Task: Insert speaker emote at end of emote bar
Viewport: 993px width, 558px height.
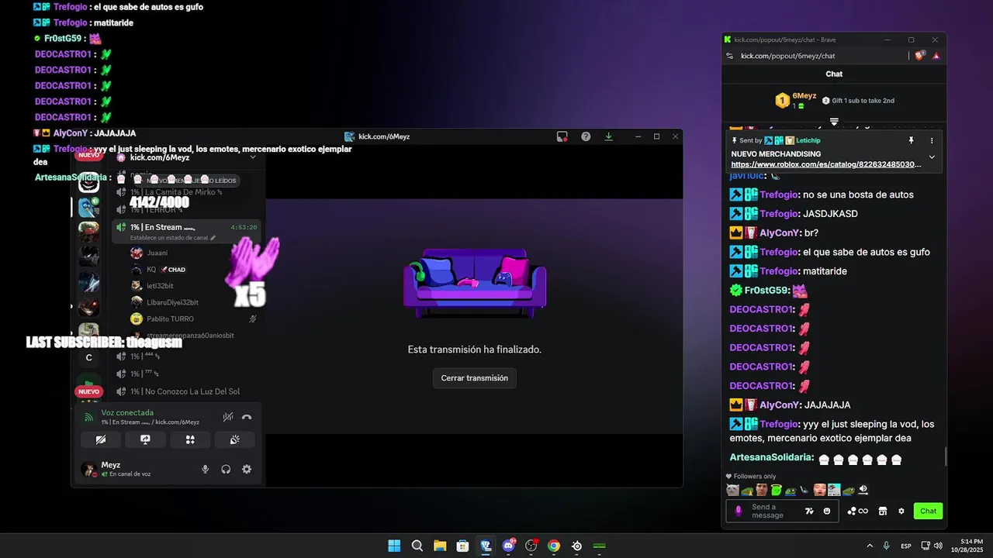Action: pyautogui.click(x=863, y=490)
